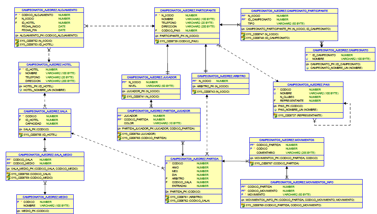Viewport: 377px width, 214px height.
Task: Select the SALA_MEDIO_PK key icon
Action: point(9,169)
